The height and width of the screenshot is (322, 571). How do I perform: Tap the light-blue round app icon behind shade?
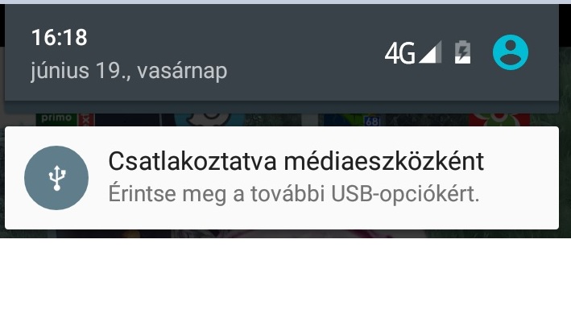point(209,119)
